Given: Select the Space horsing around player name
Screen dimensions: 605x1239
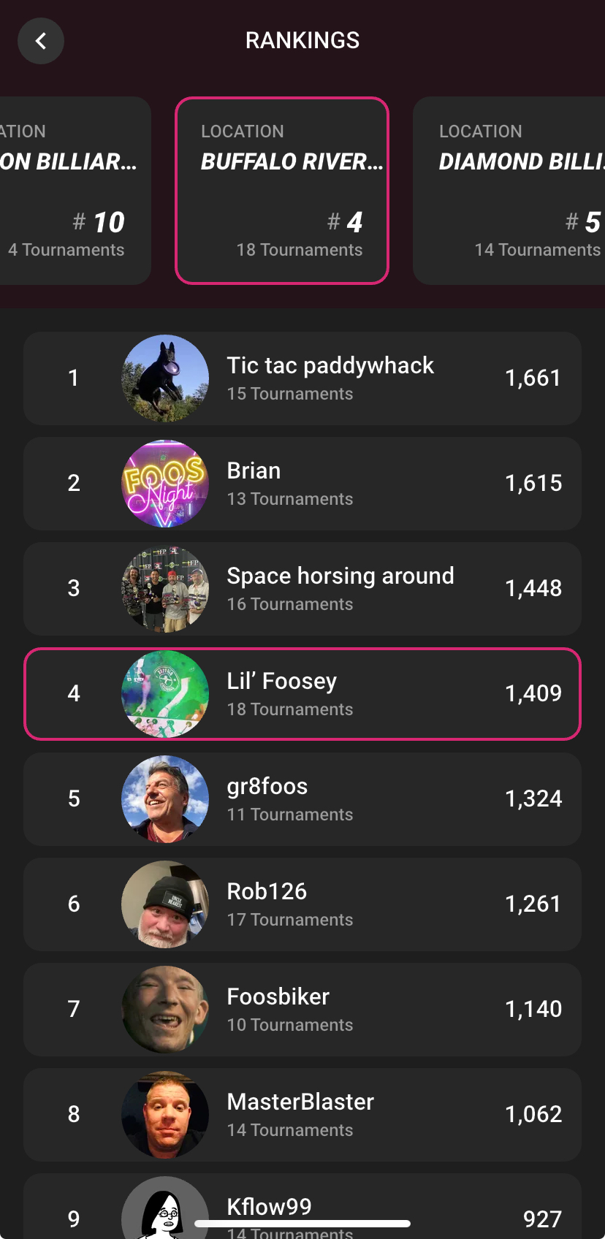Looking at the screenshot, I should pyautogui.click(x=340, y=576).
